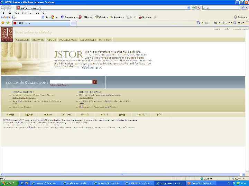249x186 pixels.
Task: Click the JSTOR logo
Action: pos(7,34)
